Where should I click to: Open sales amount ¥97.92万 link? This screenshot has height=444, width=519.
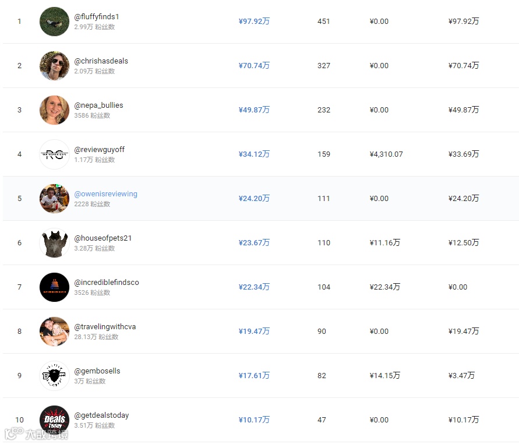254,21
